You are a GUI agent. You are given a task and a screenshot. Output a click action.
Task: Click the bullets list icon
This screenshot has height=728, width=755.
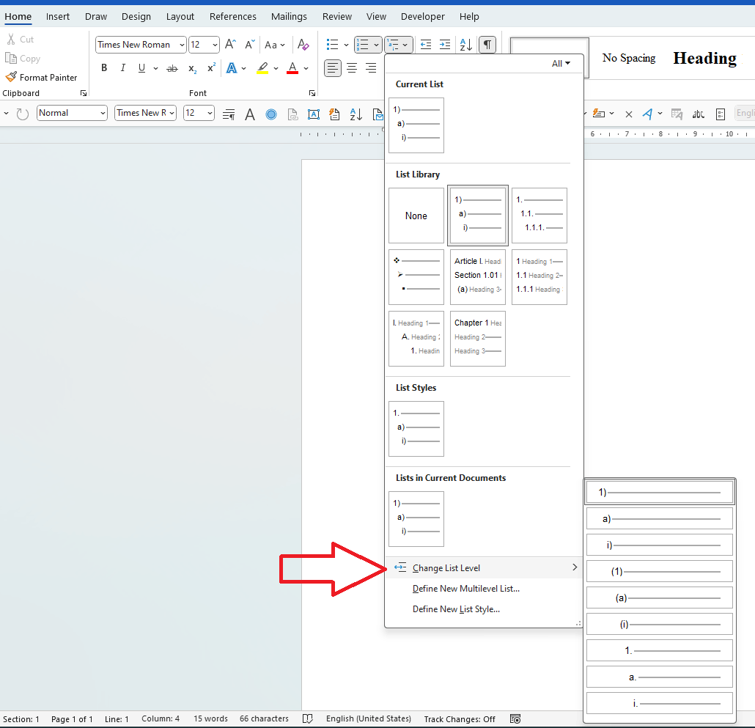tap(332, 45)
